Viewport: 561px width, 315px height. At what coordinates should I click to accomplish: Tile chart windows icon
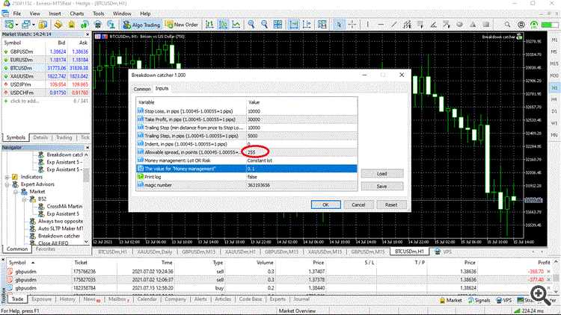pyautogui.click(x=278, y=25)
